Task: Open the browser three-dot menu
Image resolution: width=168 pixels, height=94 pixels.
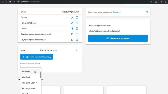Action: [x=165, y=2]
